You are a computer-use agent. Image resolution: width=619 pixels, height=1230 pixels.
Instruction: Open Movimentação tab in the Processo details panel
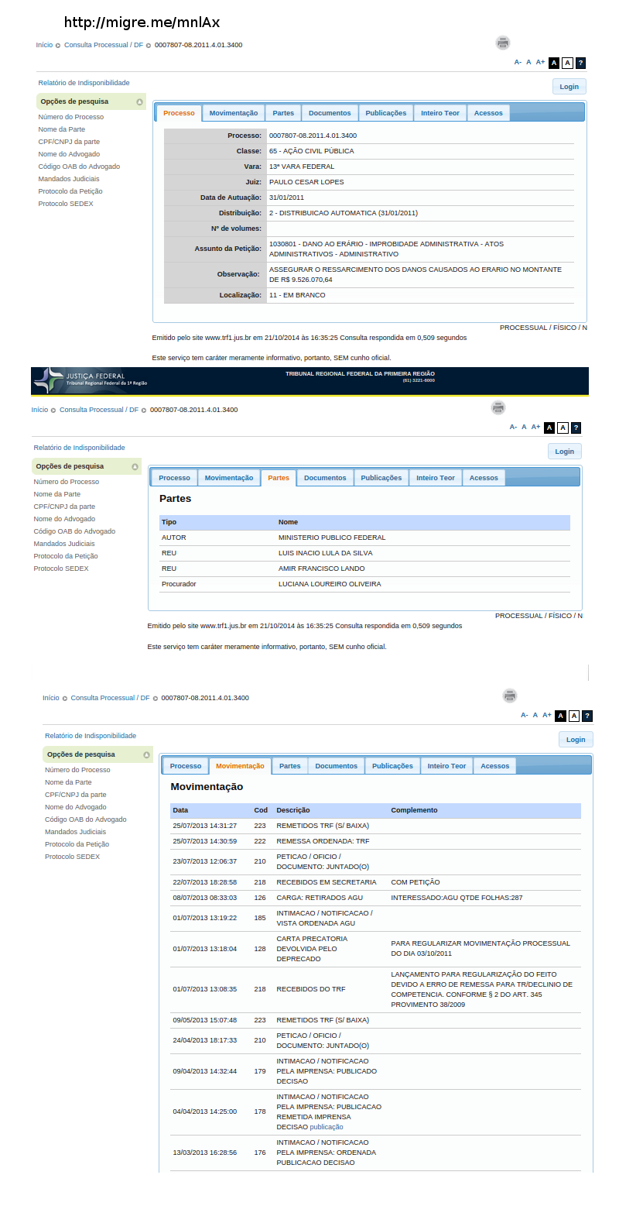234,113
